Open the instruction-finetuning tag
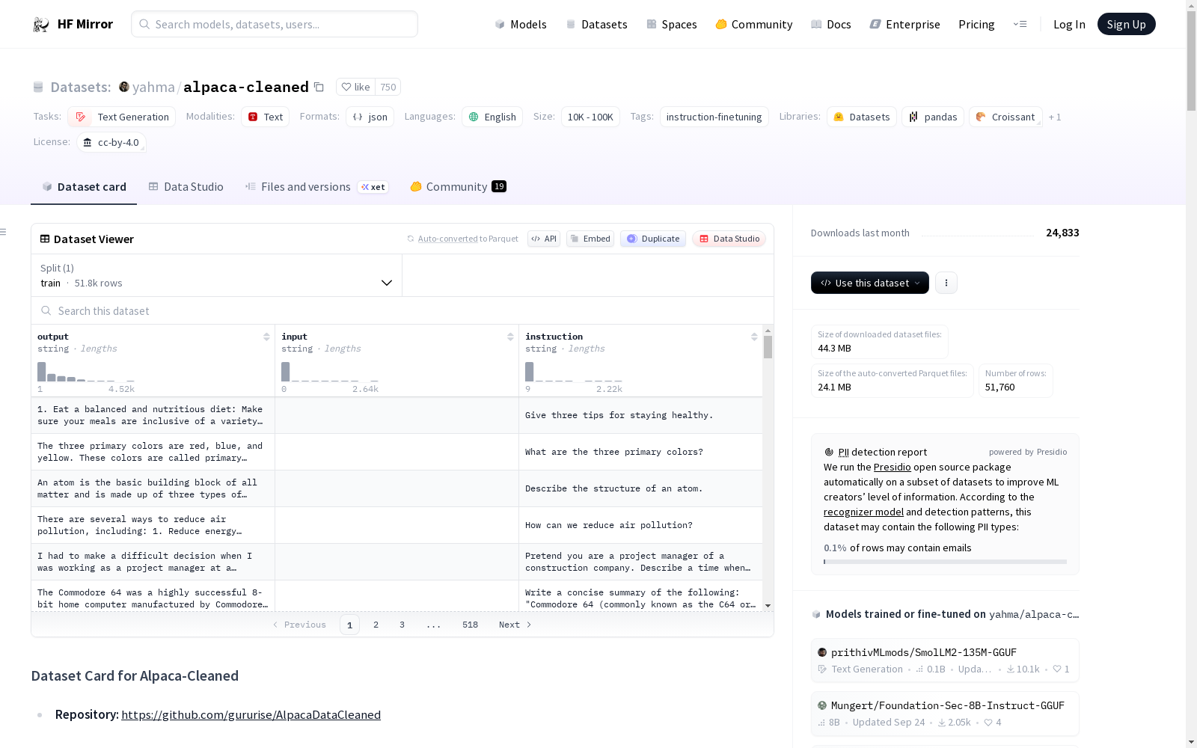The width and height of the screenshot is (1197, 748). point(714,117)
